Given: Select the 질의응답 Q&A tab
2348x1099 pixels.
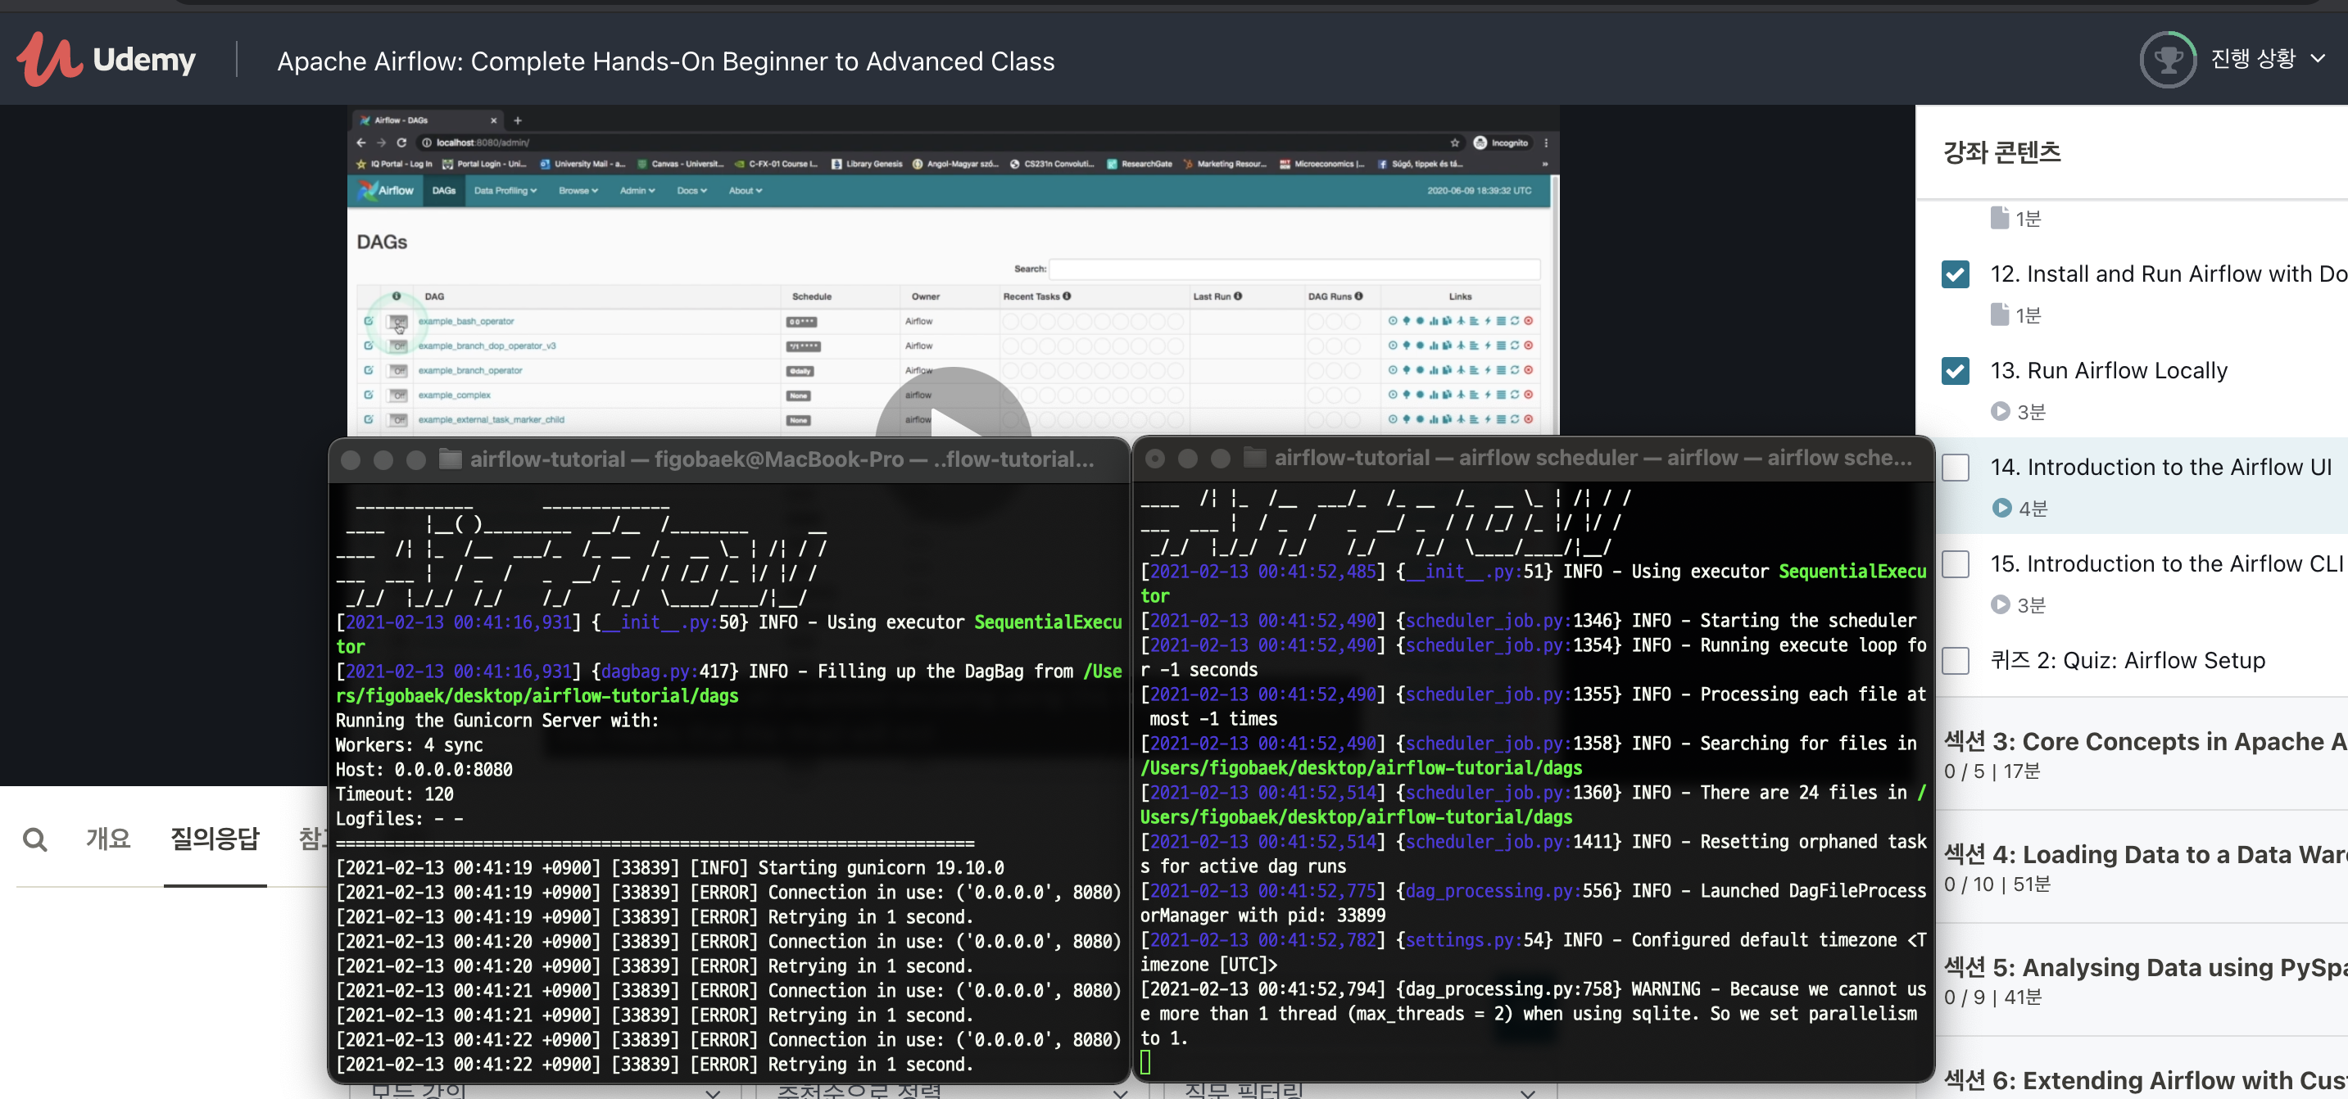Looking at the screenshot, I should [215, 839].
